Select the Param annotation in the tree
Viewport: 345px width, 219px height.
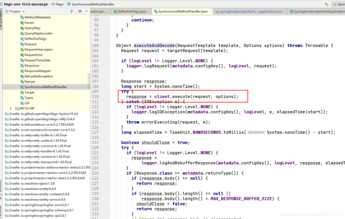(x=29, y=23)
